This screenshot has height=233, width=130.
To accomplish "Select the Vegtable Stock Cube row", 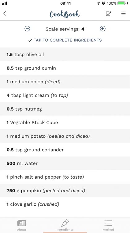I will click(x=65, y=122).
